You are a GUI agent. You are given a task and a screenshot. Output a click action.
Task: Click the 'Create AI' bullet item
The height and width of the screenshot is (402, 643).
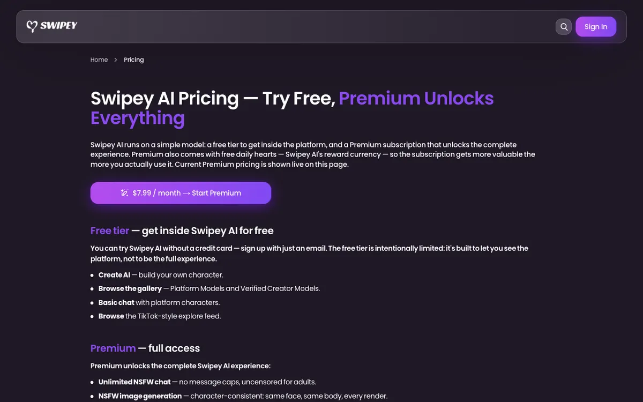point(161,274)
